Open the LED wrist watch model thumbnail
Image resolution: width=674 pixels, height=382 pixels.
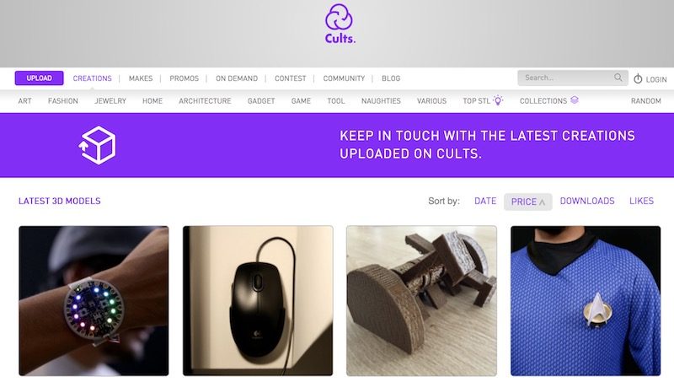point(94,301)
